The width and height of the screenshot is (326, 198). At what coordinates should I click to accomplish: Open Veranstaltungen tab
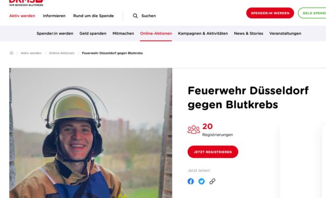point(285,33)
